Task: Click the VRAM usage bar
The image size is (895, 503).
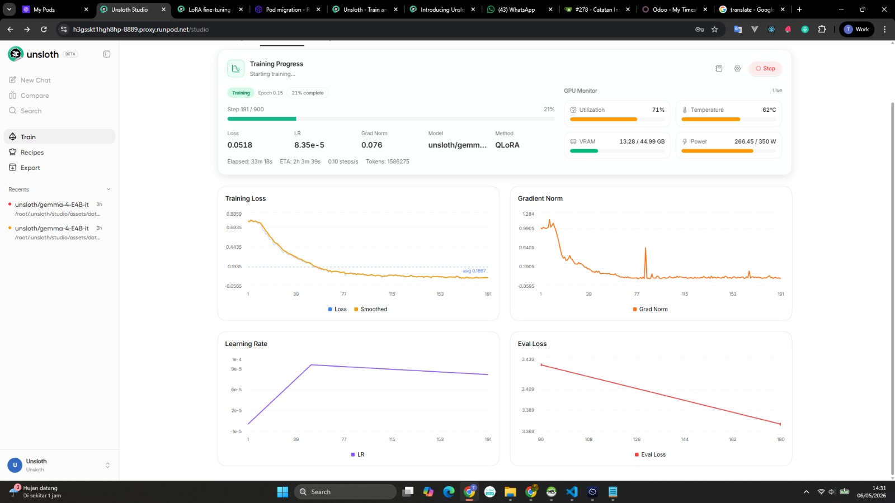Action: 617,151
